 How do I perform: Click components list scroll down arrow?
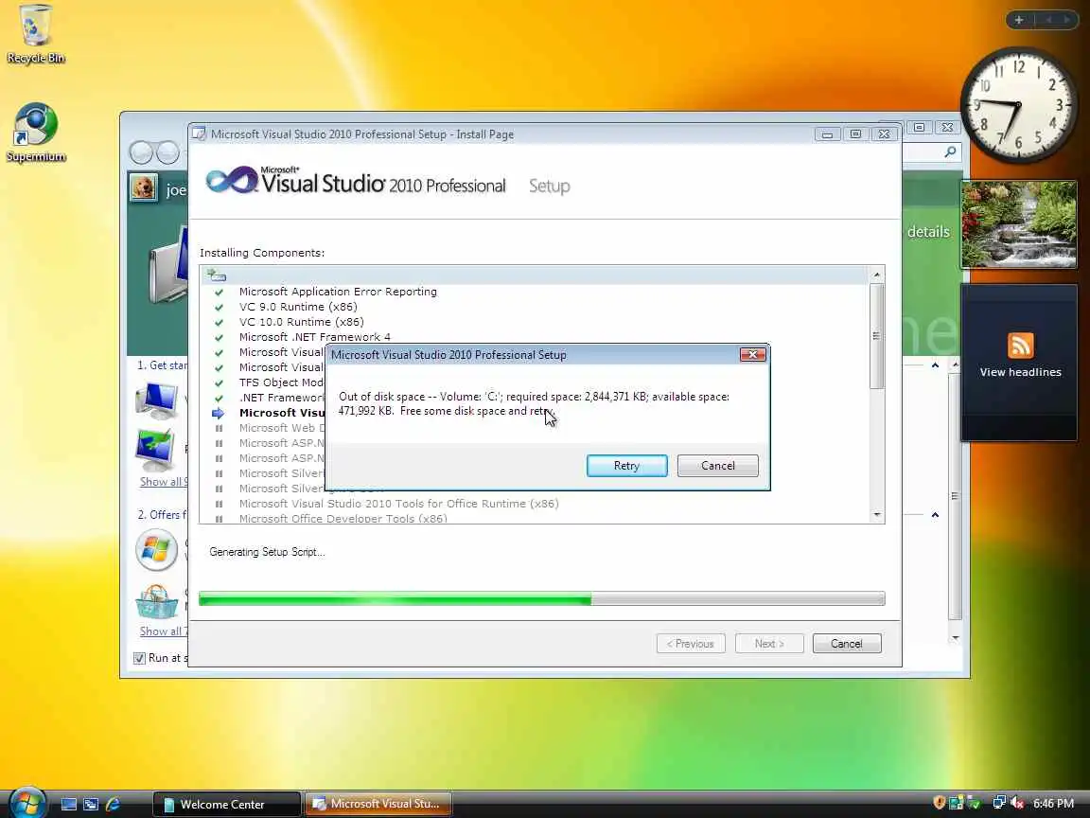pos(876,515)
